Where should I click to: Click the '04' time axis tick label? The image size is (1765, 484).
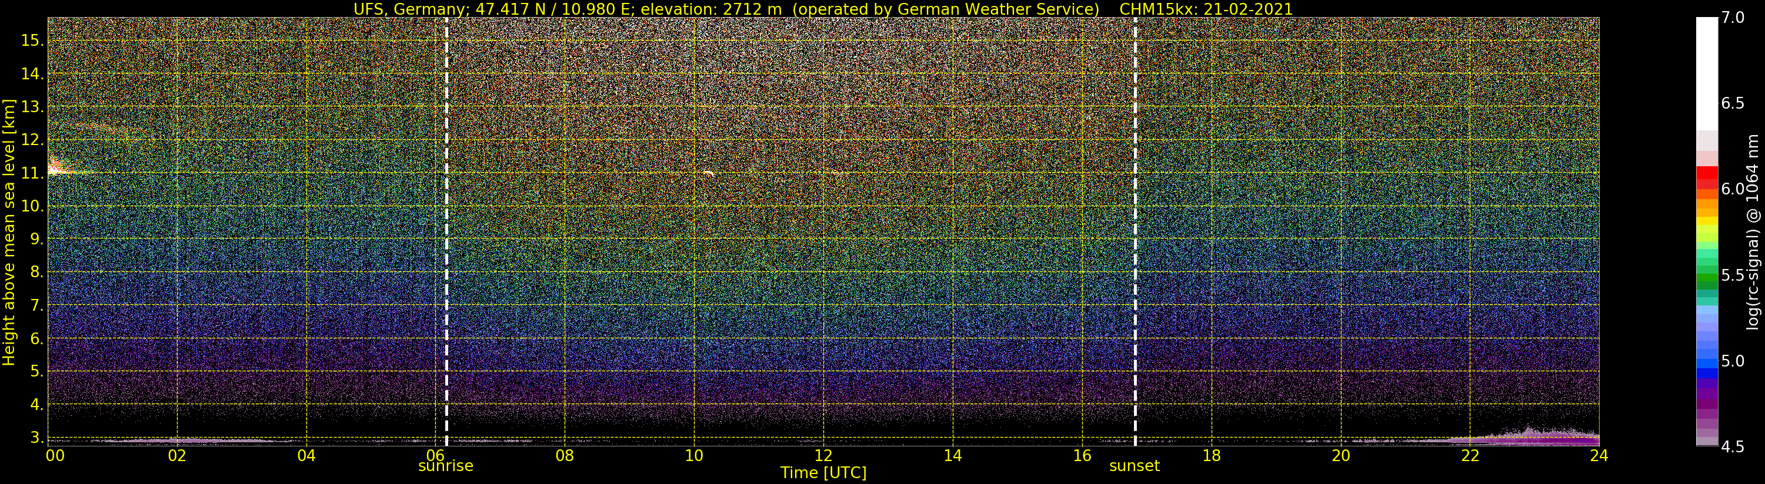[306, 456]
